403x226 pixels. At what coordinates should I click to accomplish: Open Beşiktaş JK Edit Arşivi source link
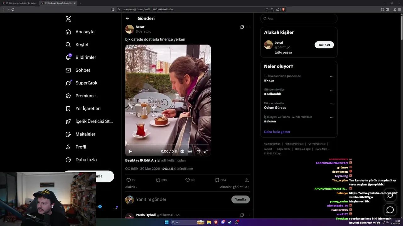coord(143,160)
